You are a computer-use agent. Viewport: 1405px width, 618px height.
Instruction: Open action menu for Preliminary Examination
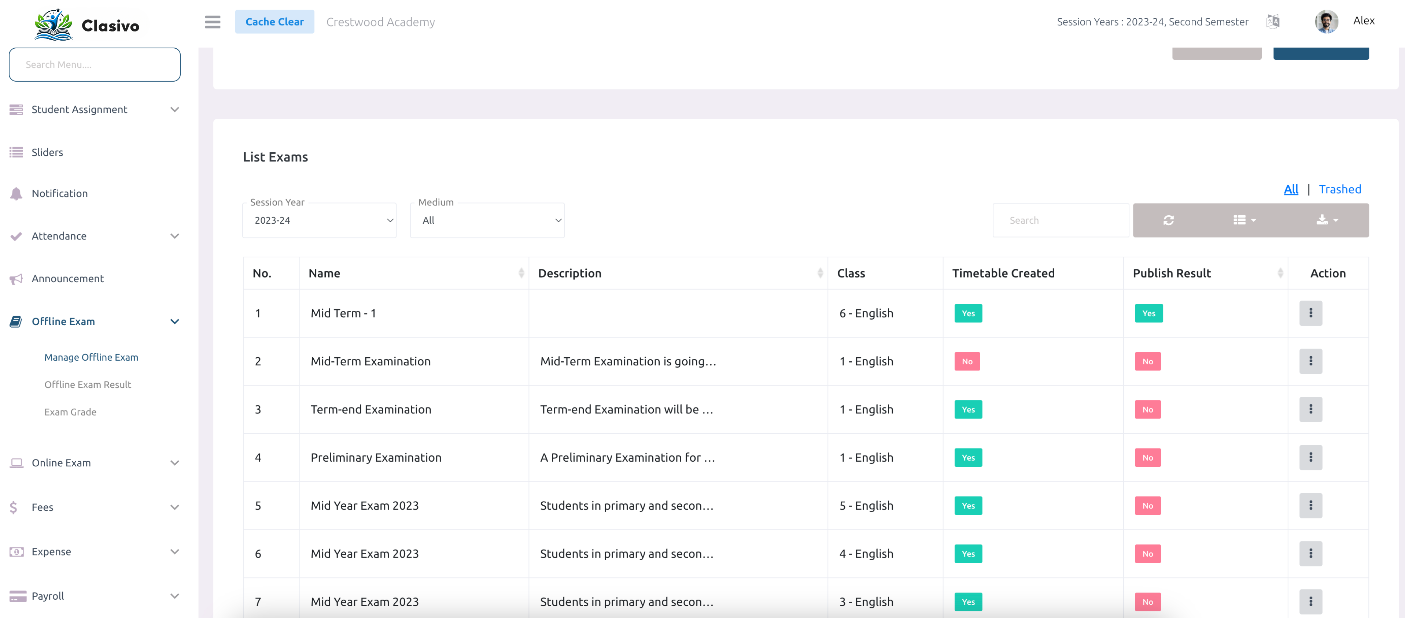point(1310,458)
